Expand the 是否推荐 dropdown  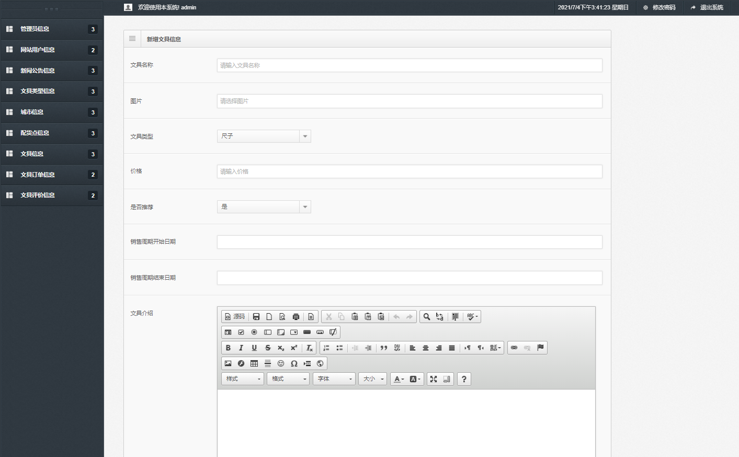pyautogui.click(x=264, y=207)
